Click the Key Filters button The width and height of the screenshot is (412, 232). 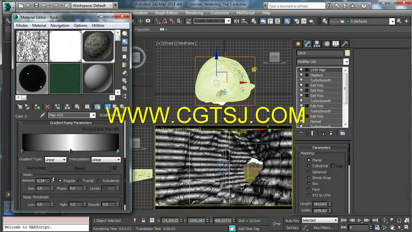point(323,228)
